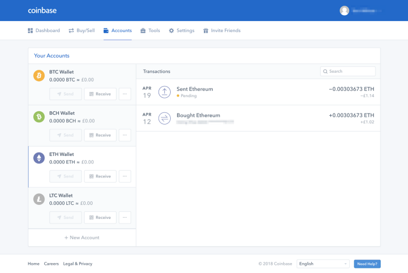Click the Litecoin icon in LTC Wallet
Screen dimensions: 408x273
39,199
